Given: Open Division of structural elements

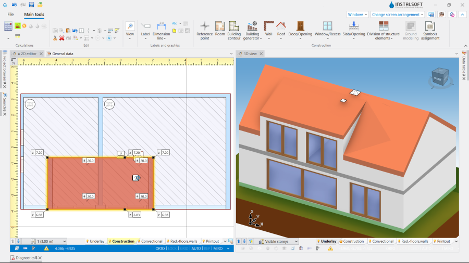Looking at the screenshot, I should point(384,31).
